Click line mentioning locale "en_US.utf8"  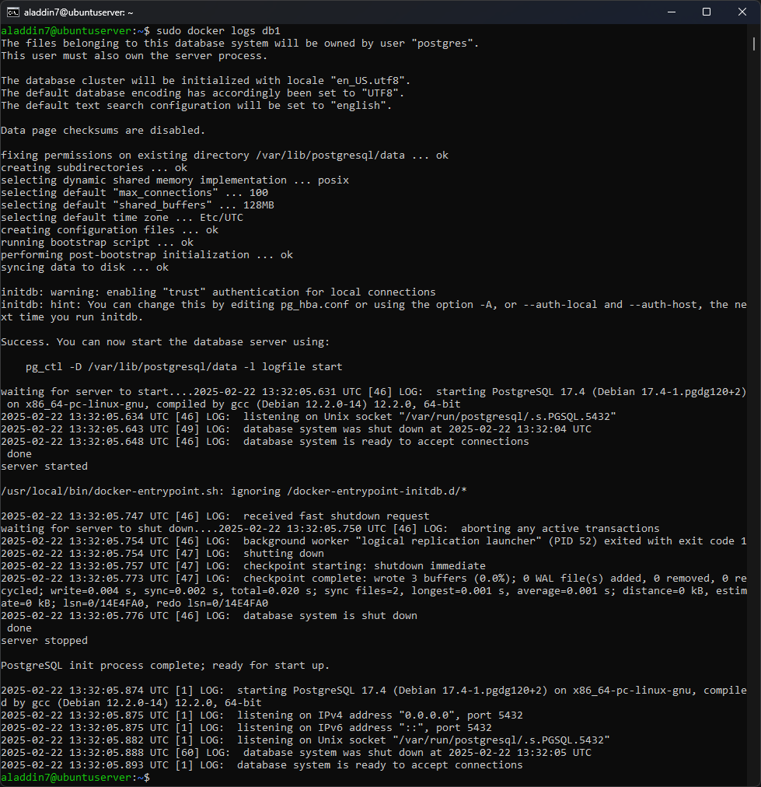206,81
